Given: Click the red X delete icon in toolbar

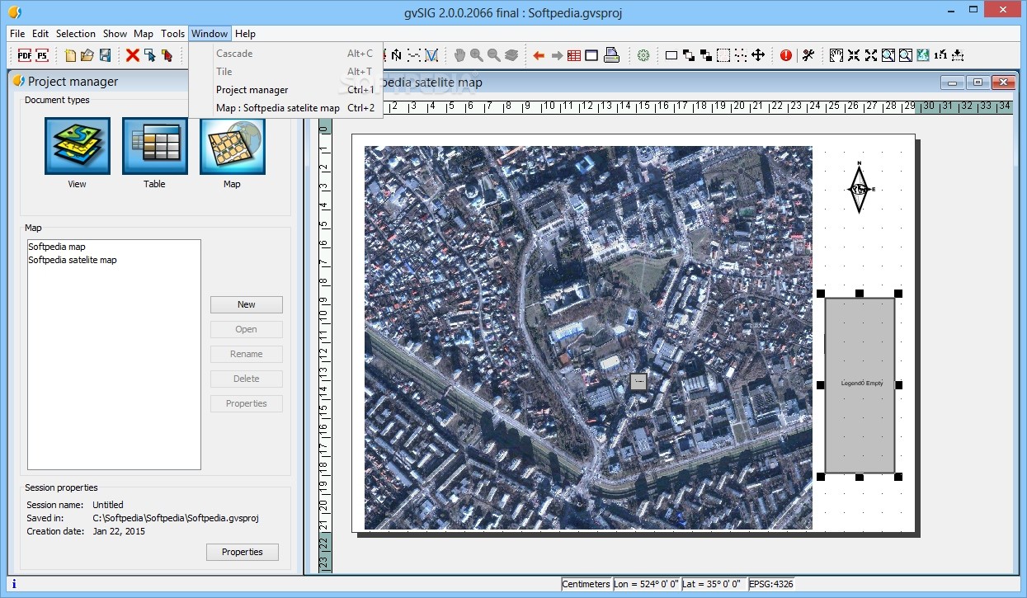Looking at the screenshot, I should tap(132, 55).
